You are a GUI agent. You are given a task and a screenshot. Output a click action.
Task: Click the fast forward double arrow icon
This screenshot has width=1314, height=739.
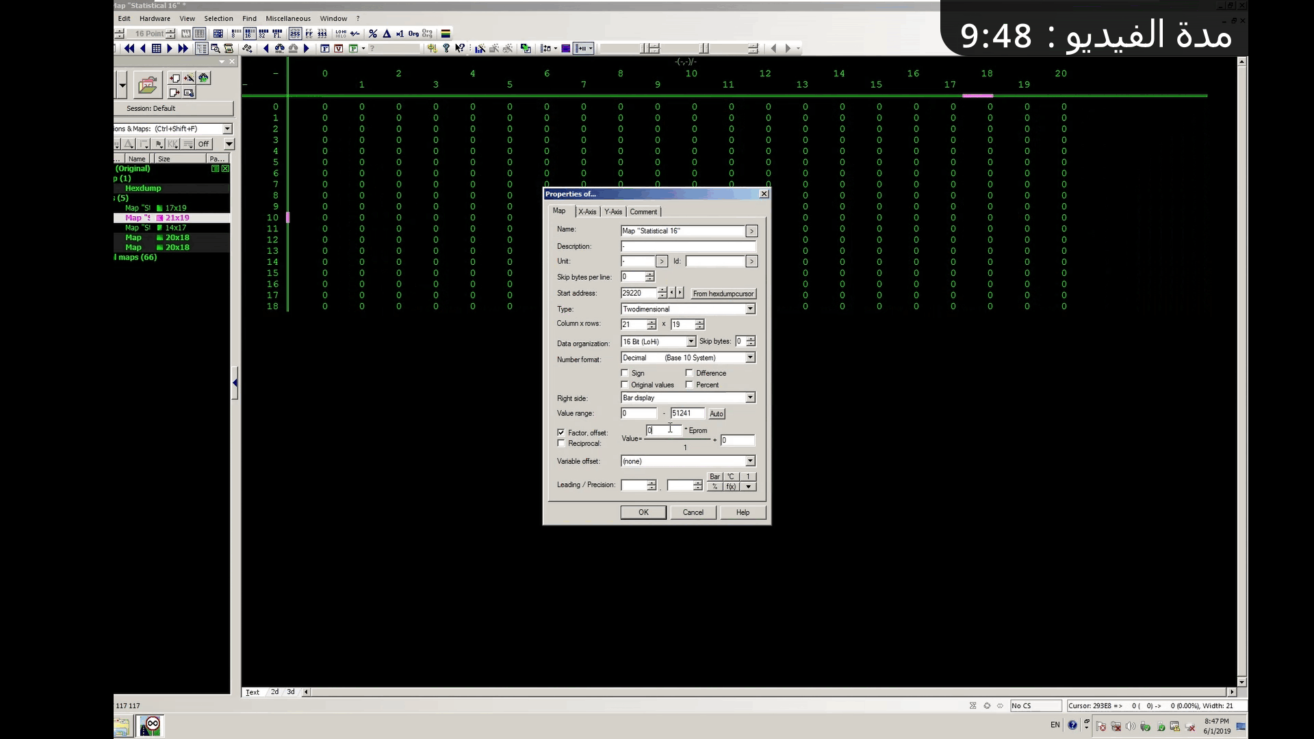pyautogui.click(x=183, y=49)
